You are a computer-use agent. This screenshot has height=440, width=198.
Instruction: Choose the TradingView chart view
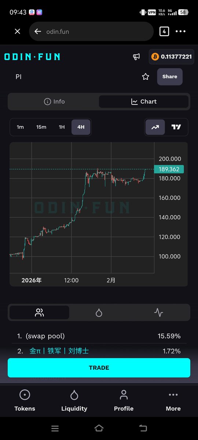[176, 127]
